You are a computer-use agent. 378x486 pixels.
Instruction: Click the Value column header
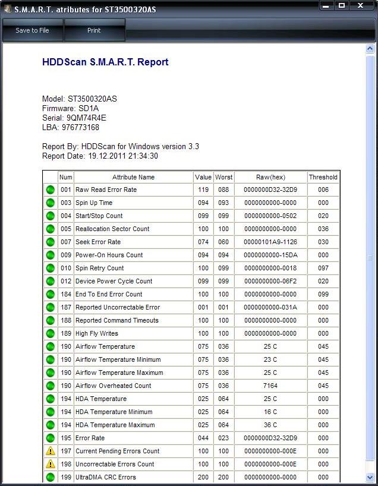tap(203, 177)
